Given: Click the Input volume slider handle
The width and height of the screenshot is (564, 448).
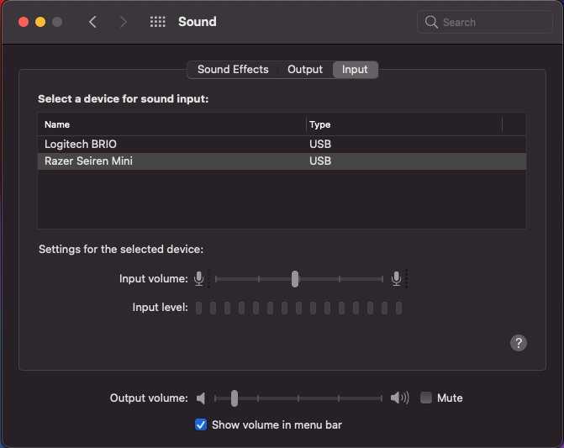Looking at the screenshot, I should tap(295, 279).
